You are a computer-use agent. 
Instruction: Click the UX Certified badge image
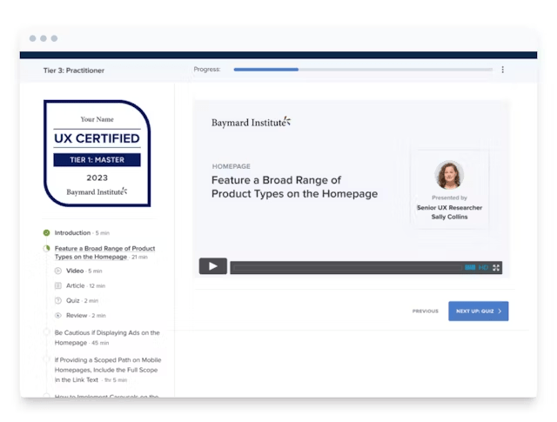pyautogui.click(x=97, y=153)
